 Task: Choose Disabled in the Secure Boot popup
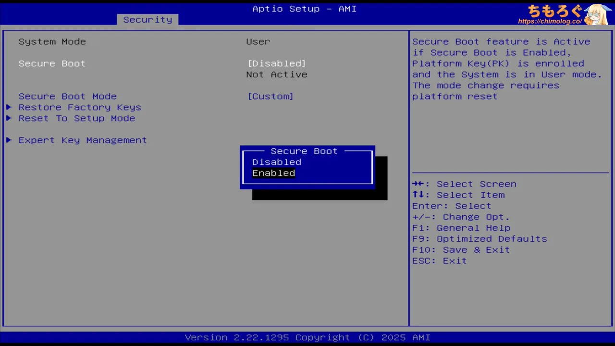click(277, 162)
